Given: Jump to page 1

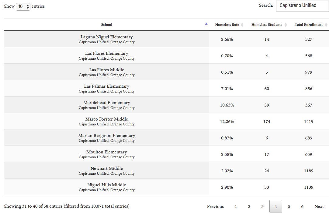Looking at the screenshot, I should [236, 206].
